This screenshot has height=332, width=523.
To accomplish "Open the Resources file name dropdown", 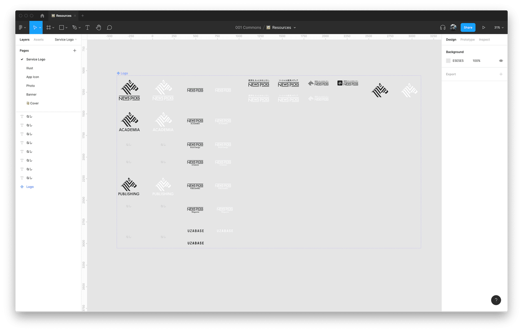I will [x=295, y=27].
